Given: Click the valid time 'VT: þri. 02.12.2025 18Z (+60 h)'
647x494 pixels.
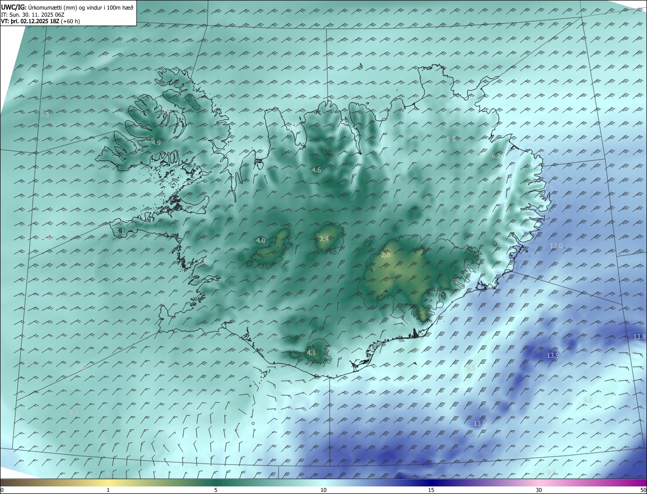Looking at the screenshot, I should click(40, 21).
